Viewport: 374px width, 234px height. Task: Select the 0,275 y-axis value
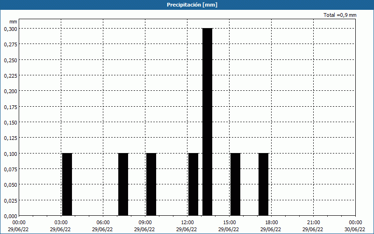10,44
